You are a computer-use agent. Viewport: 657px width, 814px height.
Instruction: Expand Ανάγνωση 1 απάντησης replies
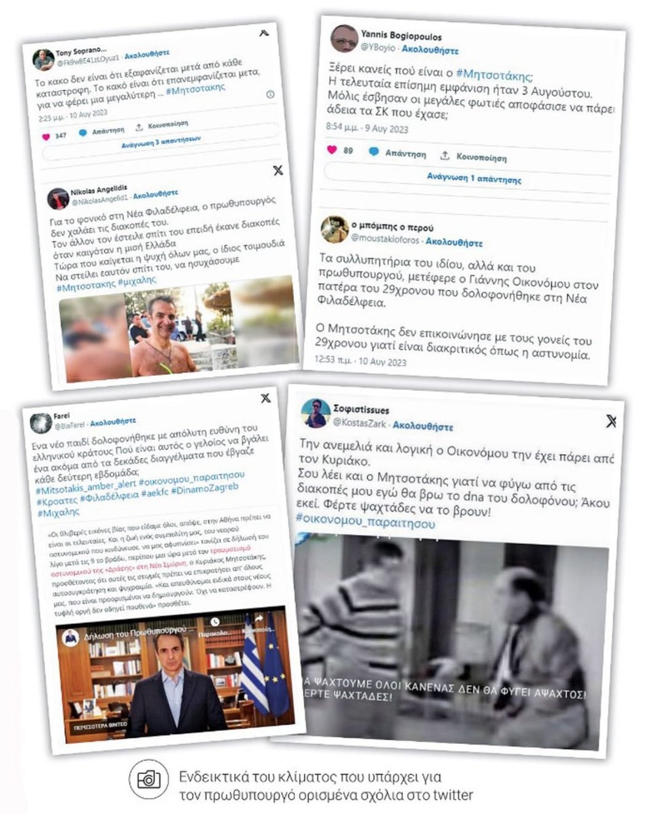[x=474, y=178]
